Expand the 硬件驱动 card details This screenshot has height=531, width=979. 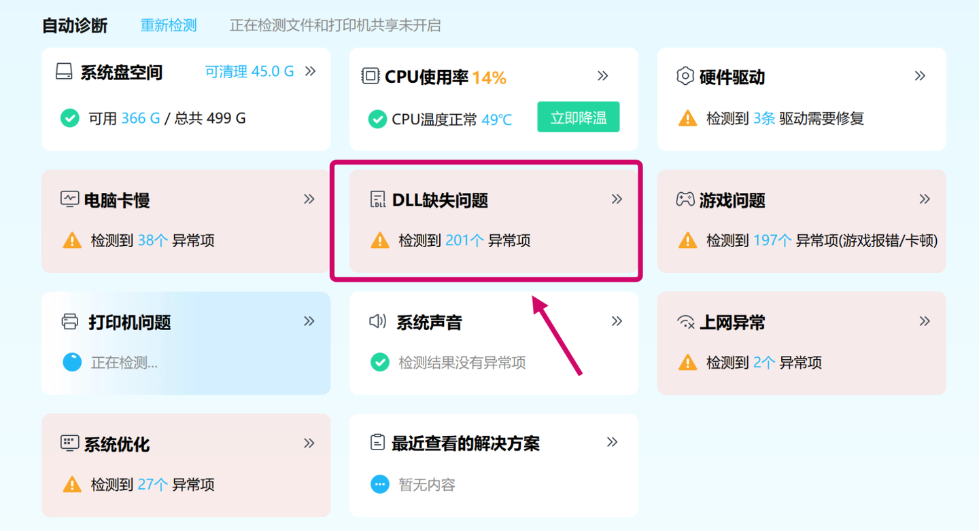pyautogui.click(x=920, y=76)
